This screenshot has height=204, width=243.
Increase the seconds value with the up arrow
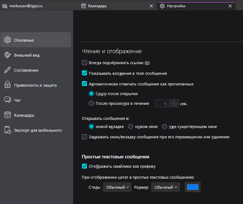click(x=174, y=101)
